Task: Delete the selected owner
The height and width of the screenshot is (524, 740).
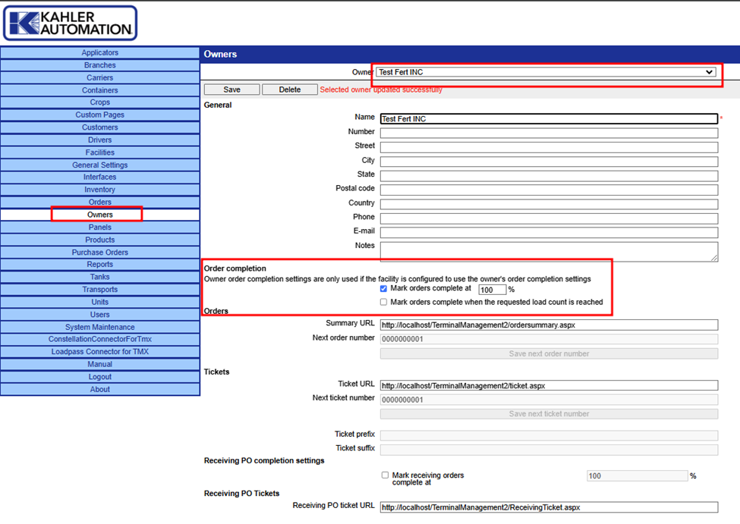Action: [290, 89]
